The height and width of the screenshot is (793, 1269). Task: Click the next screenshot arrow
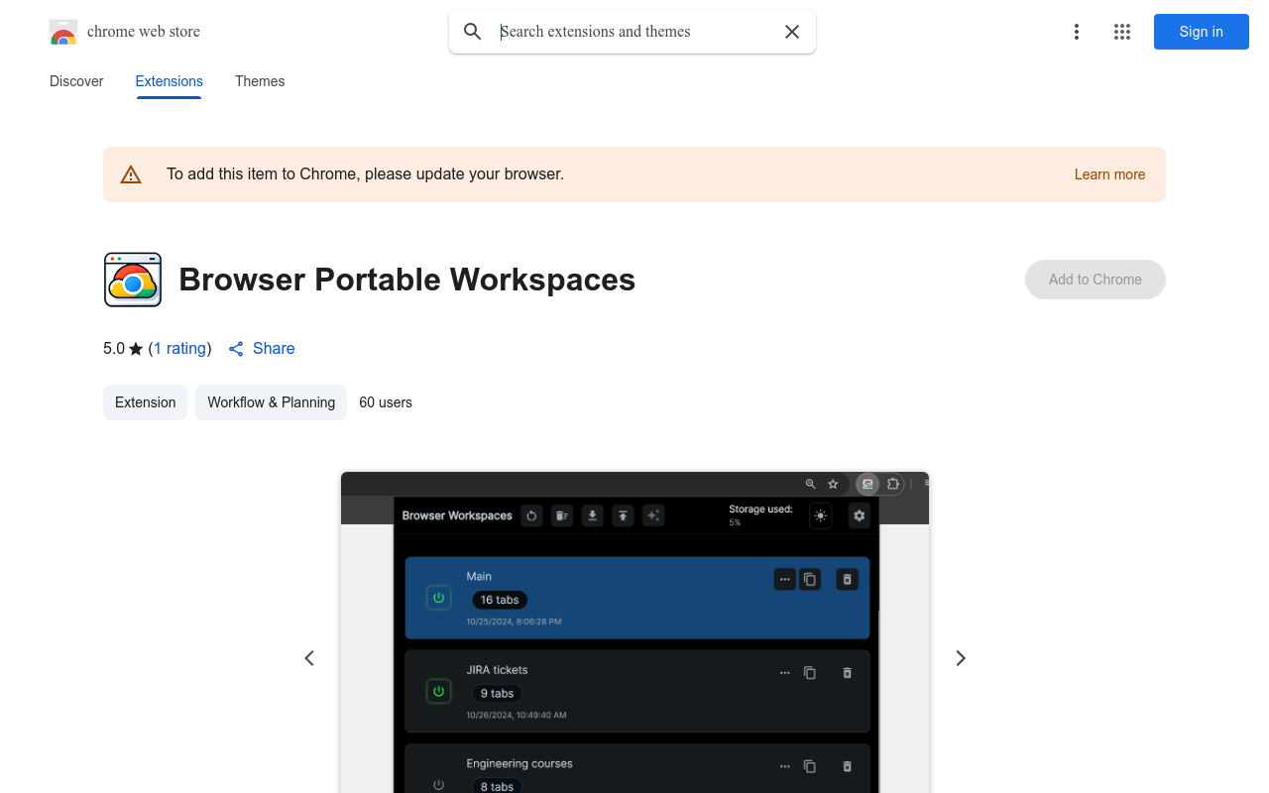pyautogui.click(x=960, y=657)
